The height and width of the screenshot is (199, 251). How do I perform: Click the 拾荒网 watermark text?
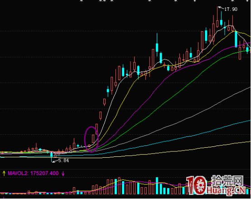pyautogui.click(x=227, y=181)
